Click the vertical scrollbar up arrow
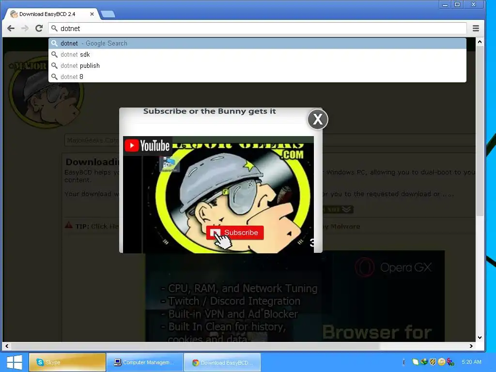The height and width of the screenshot is (372, 496). pos(480,42)
